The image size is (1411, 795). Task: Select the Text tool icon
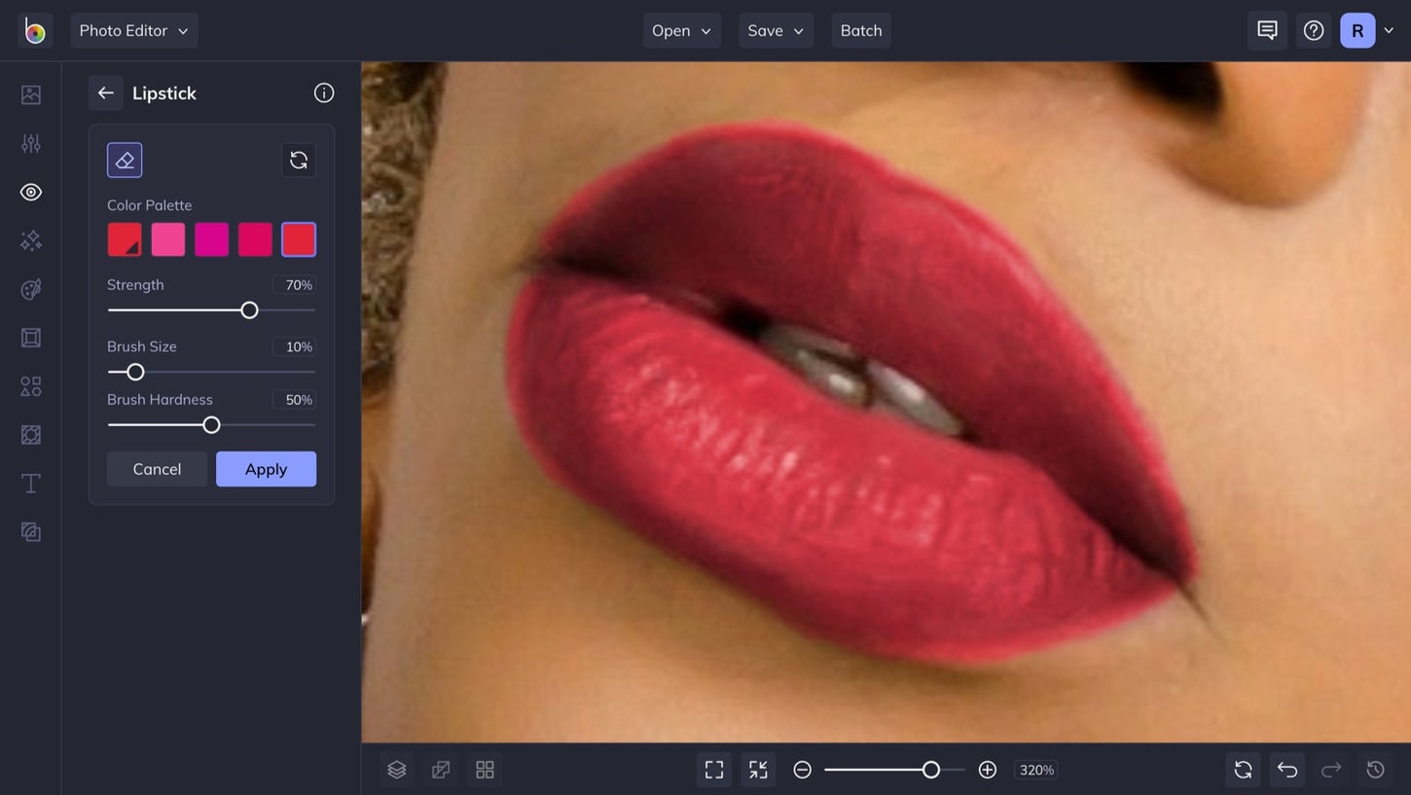click(x=30, y=483)
